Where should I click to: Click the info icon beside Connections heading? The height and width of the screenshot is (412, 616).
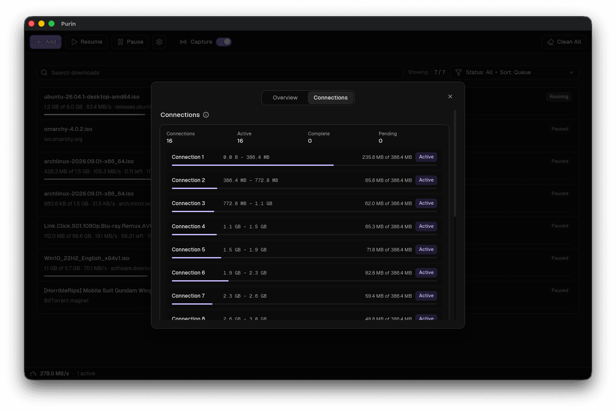(206, 115)
